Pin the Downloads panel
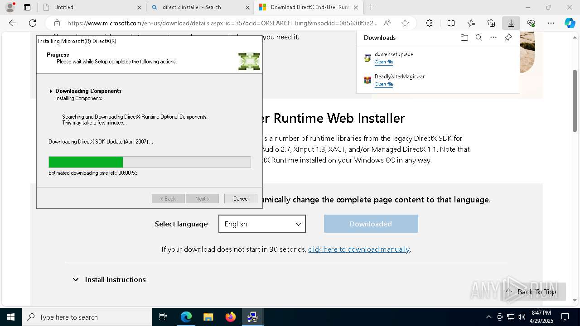This screenshot has width=580, height=326. click(x=508, y=38)
